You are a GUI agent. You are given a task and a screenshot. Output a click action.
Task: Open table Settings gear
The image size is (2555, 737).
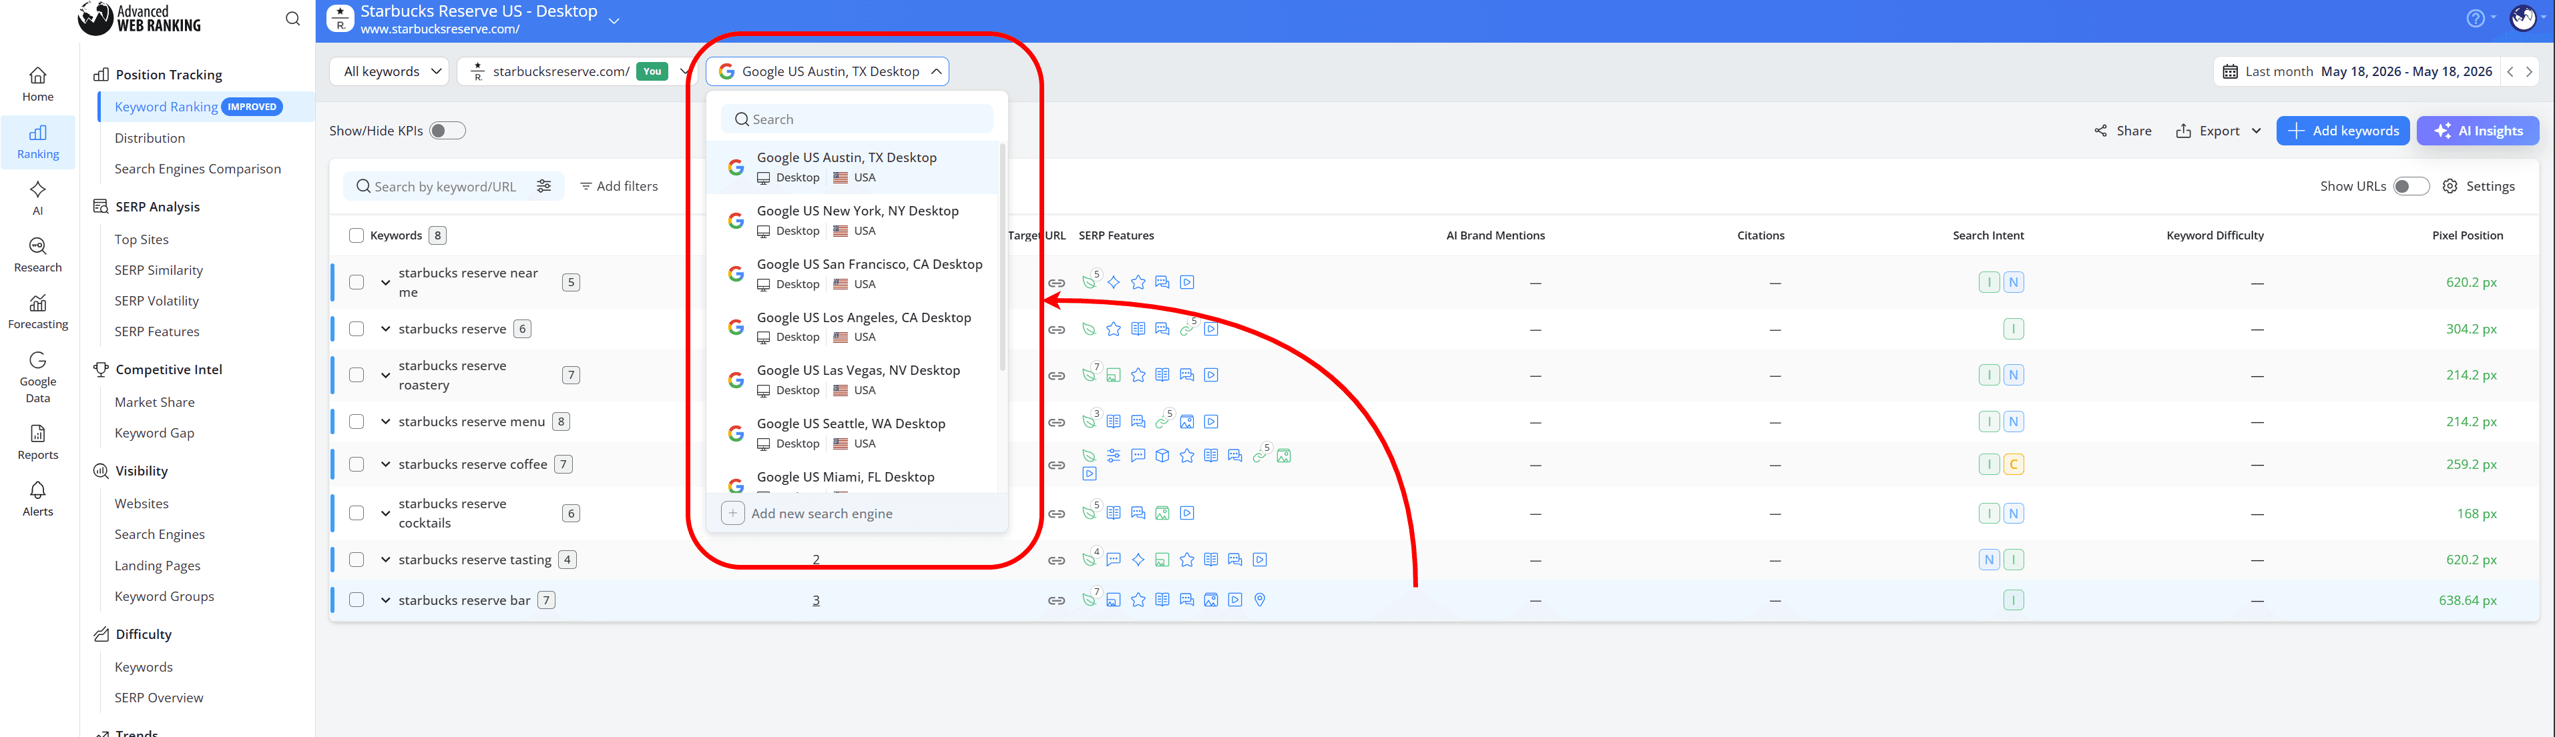pyautogui.click(x=2478, y=186)
